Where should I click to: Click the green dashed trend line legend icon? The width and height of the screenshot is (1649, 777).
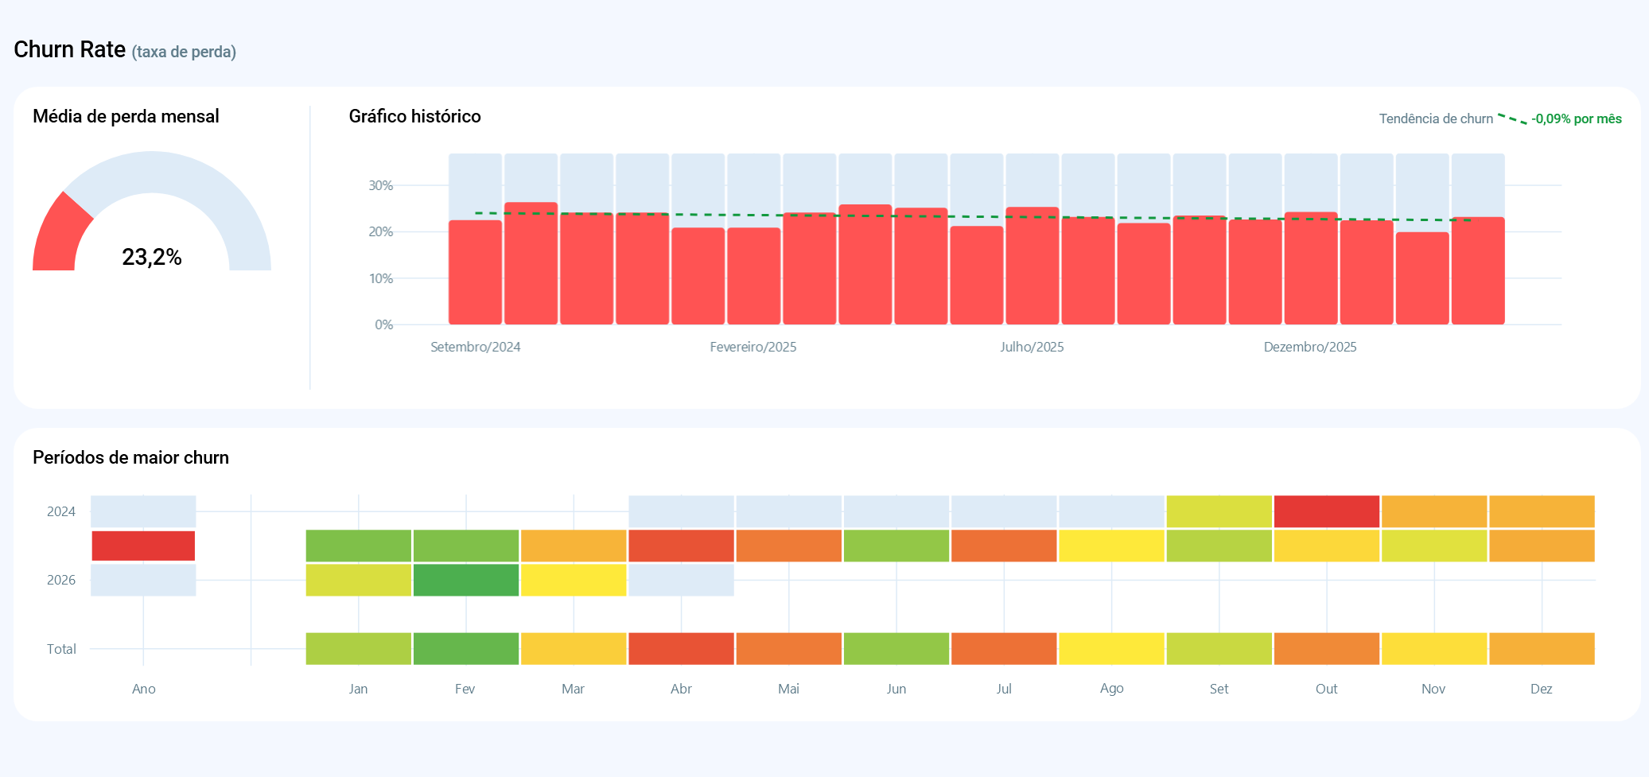pos(1512,118)
